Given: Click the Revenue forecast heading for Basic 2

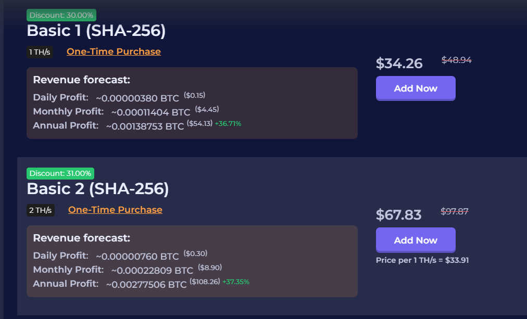Looking at the screenshot, I should (x=81, y=238).
